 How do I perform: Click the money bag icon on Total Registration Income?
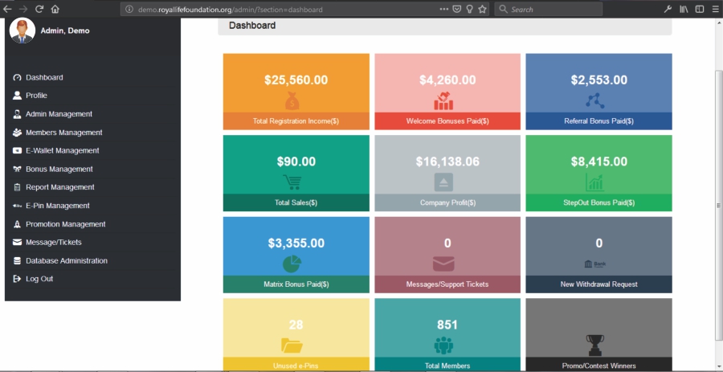coord(296,101)
